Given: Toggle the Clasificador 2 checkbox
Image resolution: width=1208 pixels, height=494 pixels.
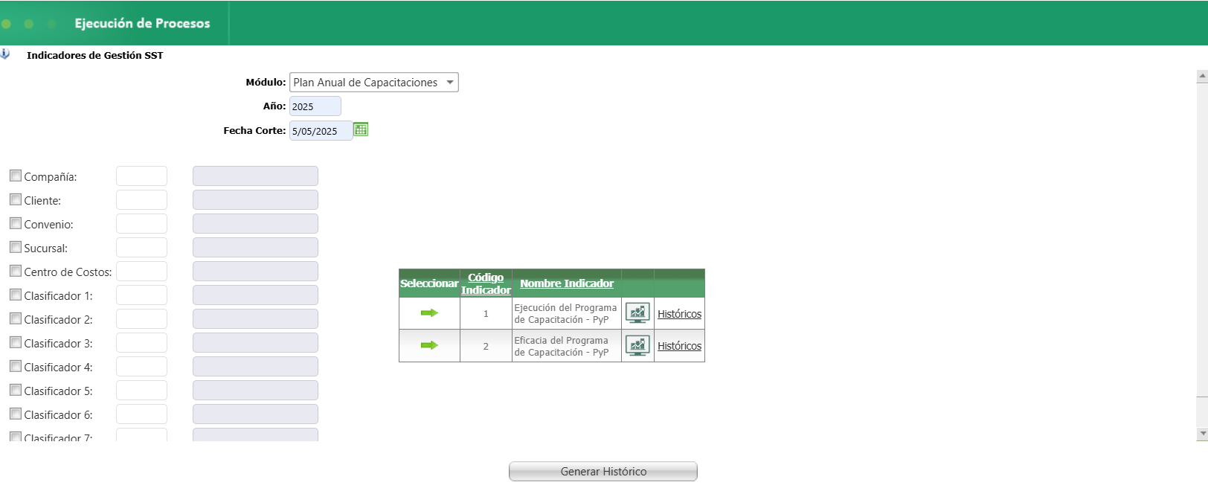Looking at the screenshot, I should coord(16,318).
